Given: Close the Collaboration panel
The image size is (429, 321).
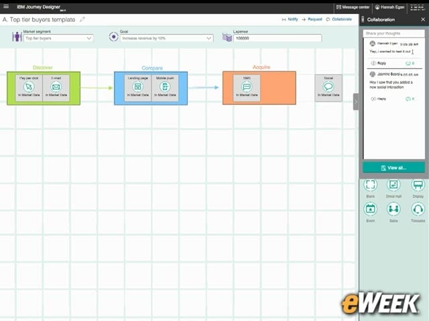Looking at the screenshot, I should point(423,19).
